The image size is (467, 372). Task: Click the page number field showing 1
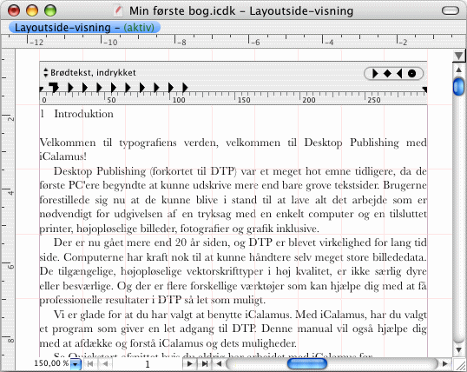pos(147,364)
